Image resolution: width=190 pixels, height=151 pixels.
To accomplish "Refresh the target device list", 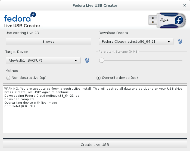I will (x=87, y=61).
